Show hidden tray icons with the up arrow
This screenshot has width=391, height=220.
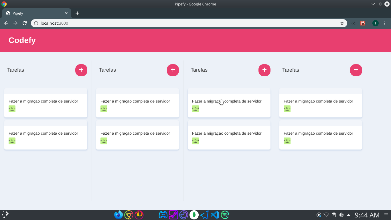point(349,215)
